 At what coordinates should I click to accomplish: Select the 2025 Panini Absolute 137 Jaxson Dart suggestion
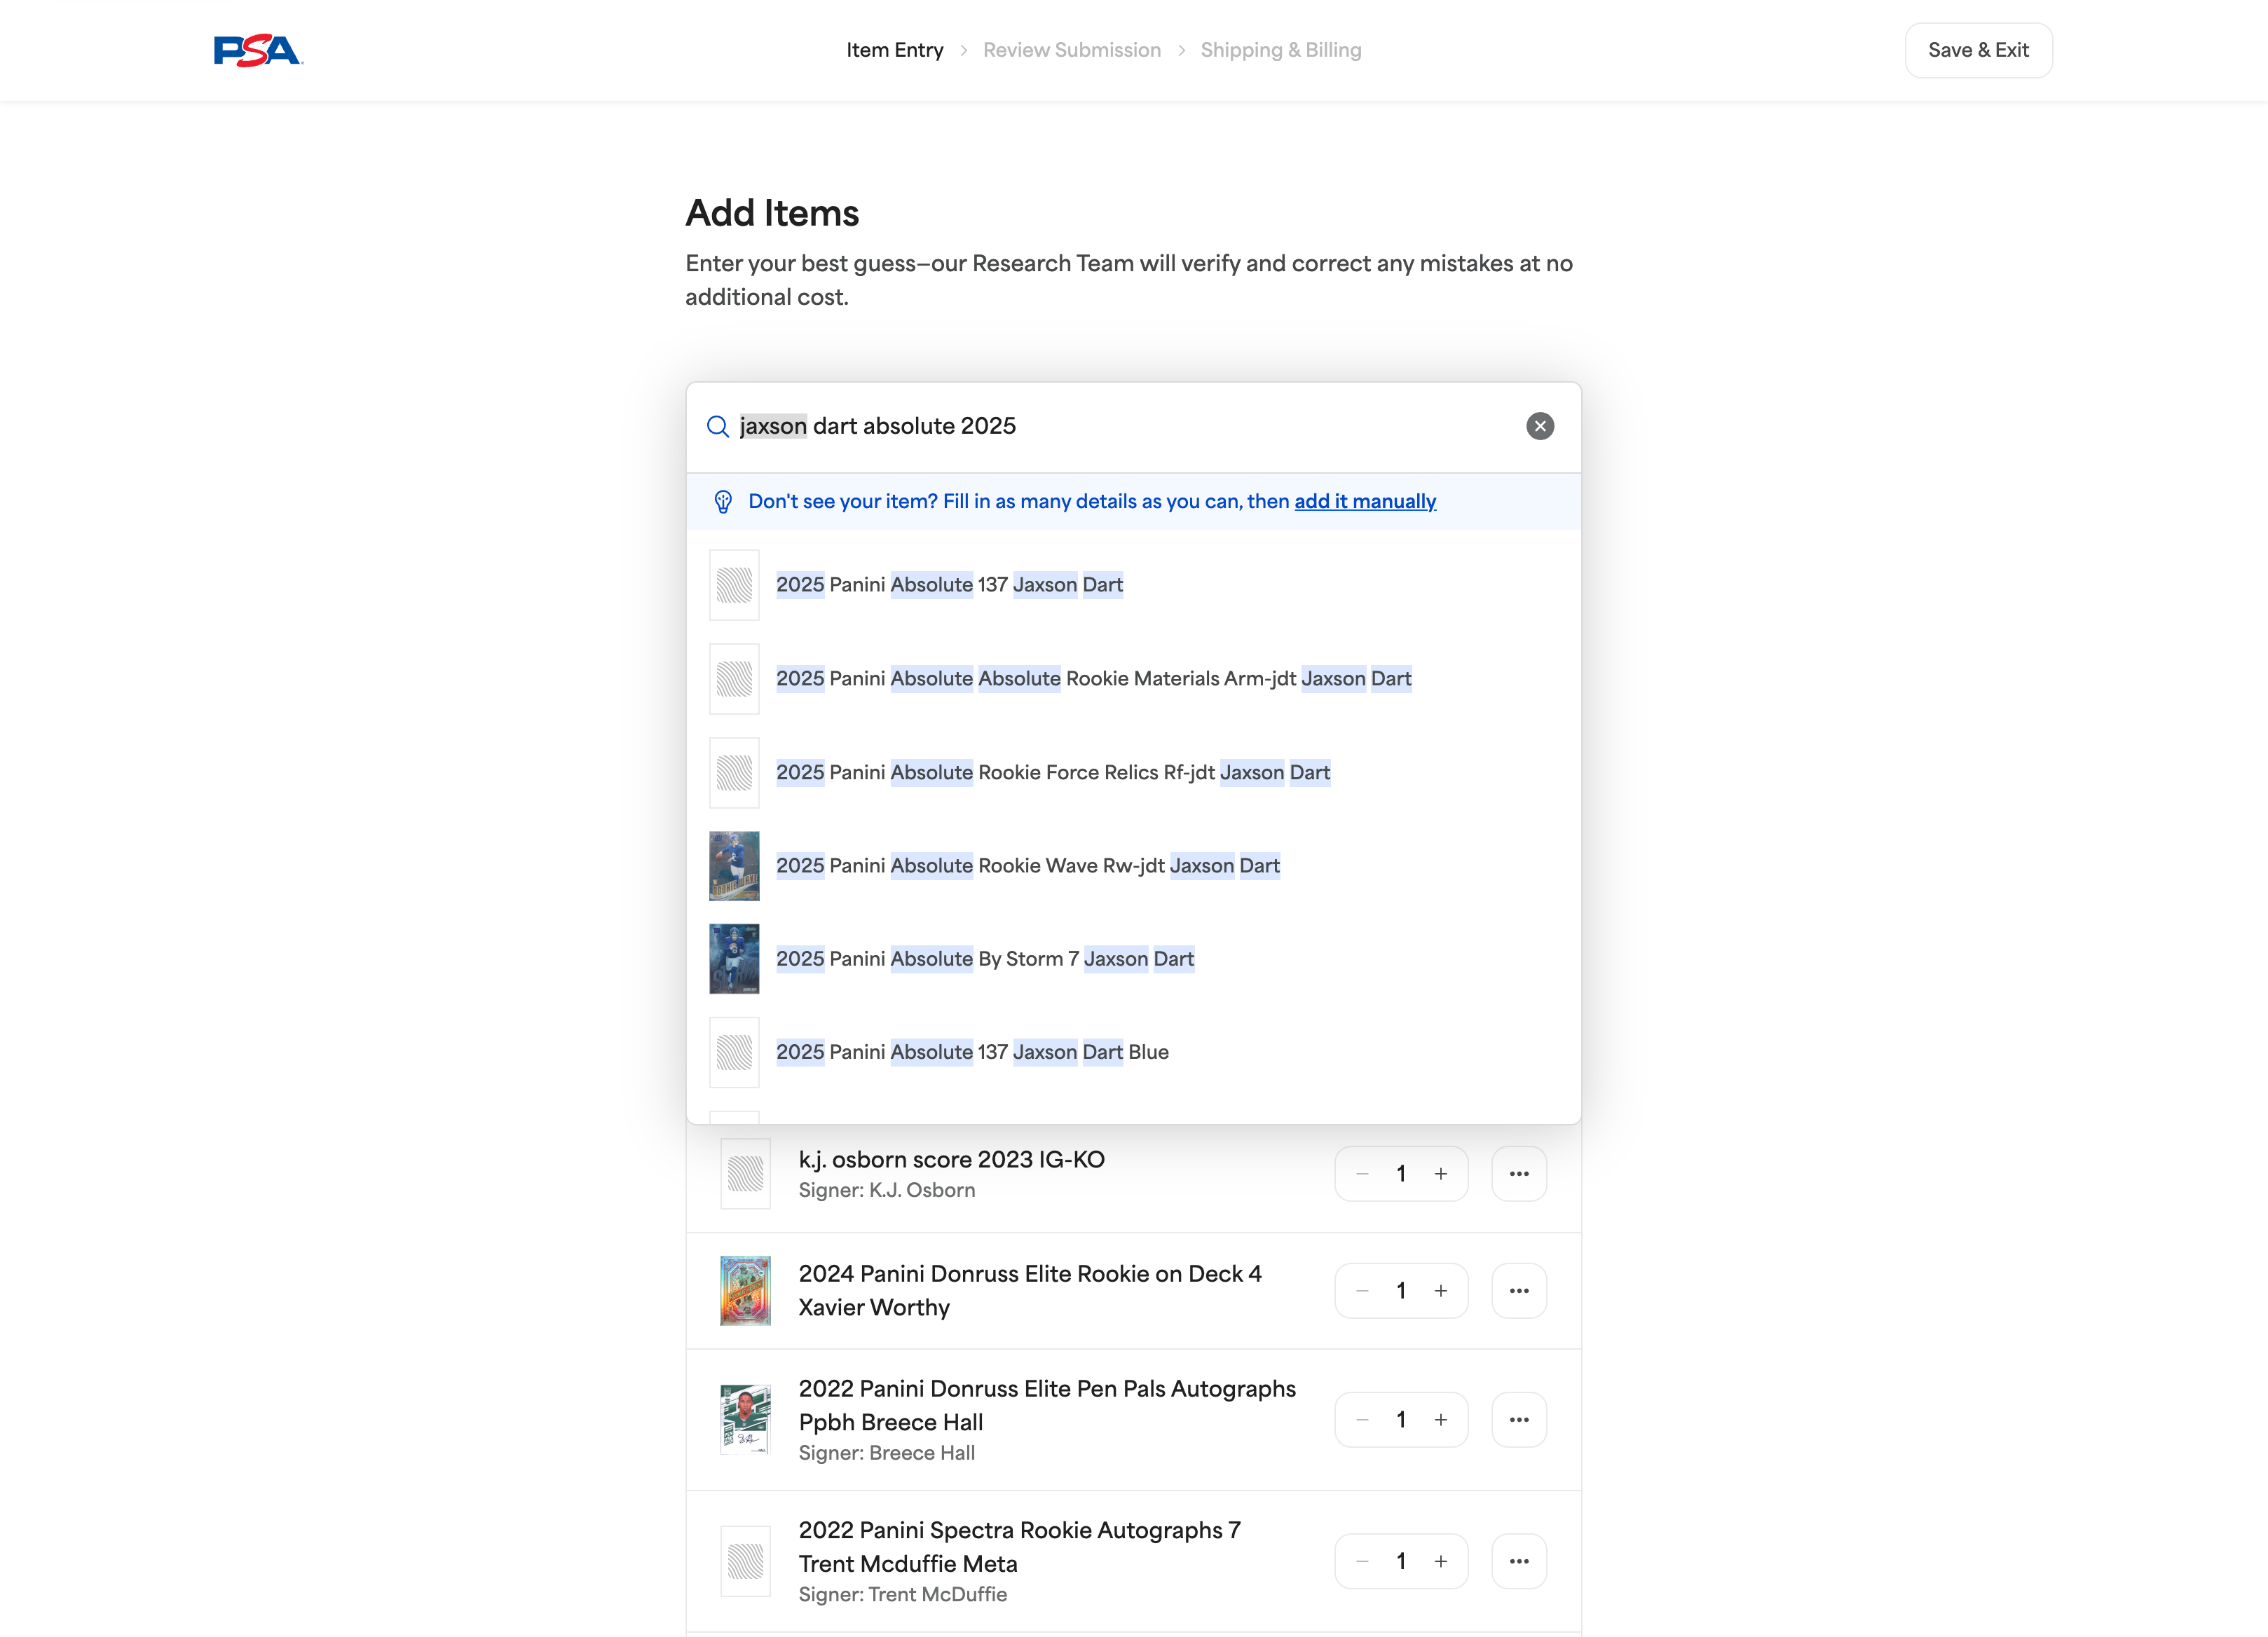(x=949, y=584)
